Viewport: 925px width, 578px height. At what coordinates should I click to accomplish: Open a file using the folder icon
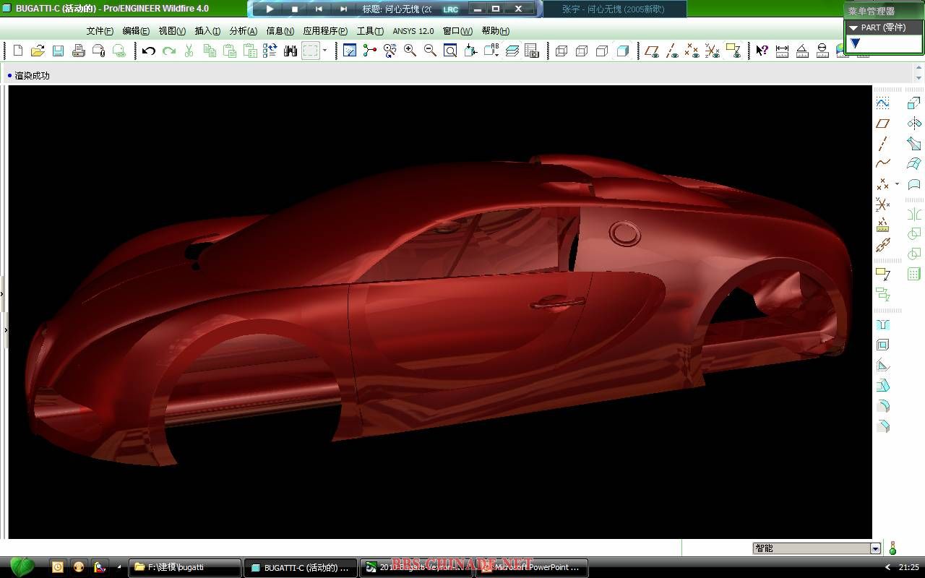pos(38,51)
